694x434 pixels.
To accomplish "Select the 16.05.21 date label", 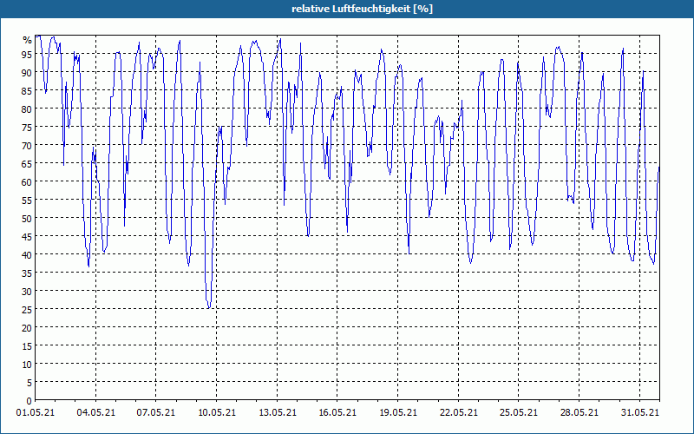I will (337, 412).
